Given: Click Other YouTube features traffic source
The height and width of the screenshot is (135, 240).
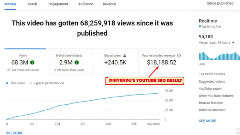Looking at the screenshot, I should click(x=216, y=96).
